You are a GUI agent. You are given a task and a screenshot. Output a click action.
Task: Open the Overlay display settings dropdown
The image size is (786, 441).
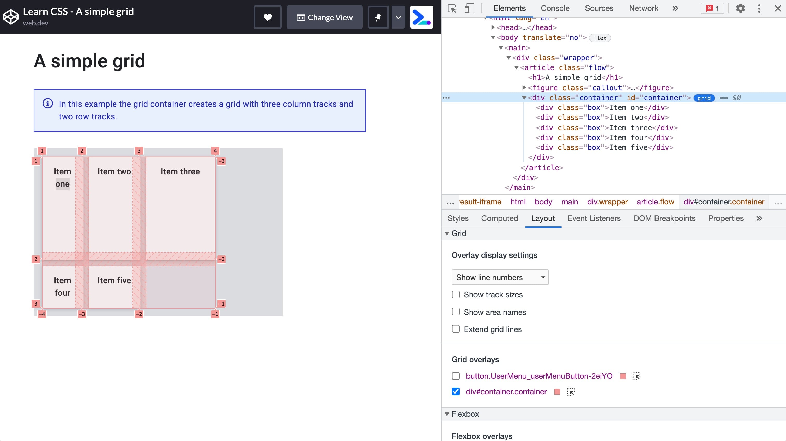pos(500,277)
